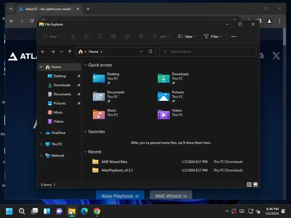Open the Pictures folder tile in Quick access

171,97
